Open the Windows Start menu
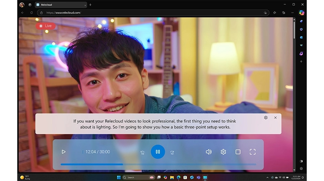 [119, 178]
